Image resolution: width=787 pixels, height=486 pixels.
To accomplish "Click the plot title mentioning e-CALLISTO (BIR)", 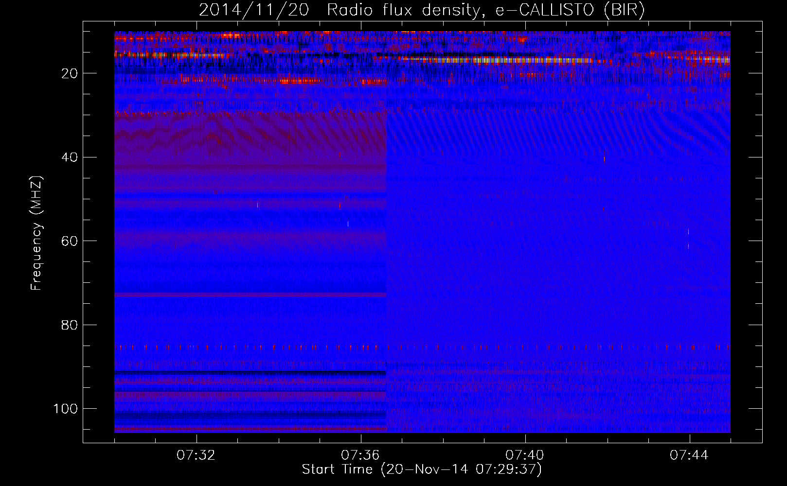I will pyautogui.click(x=422, y=10).
